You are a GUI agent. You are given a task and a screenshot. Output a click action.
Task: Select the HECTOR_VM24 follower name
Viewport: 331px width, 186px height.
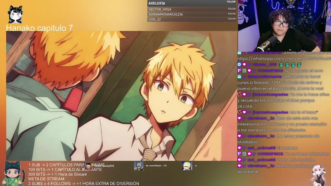tap(160, 9)
